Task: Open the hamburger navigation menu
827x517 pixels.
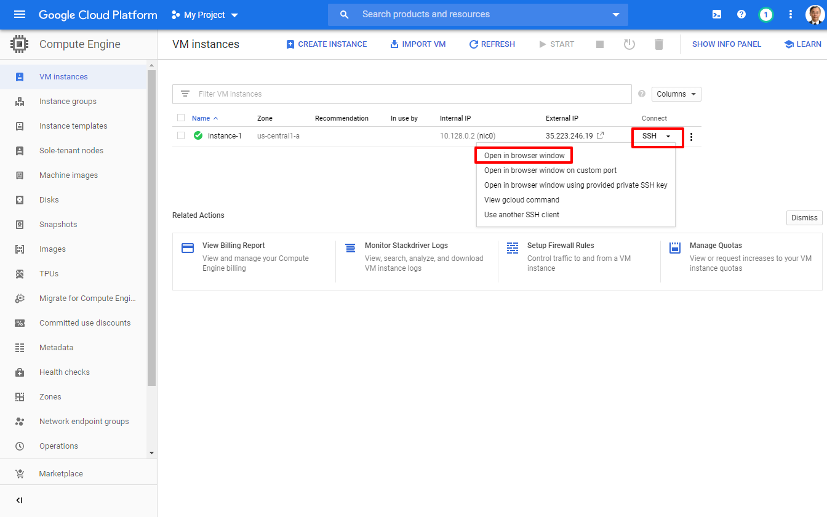Action: coord(20,14)
